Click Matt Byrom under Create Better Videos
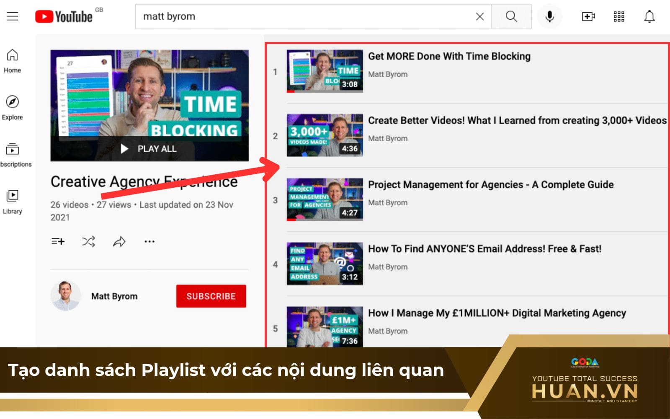The height and width of the screenshot is (419, 670). point(388,138)
